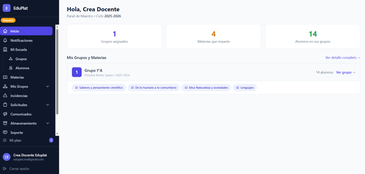365x174 pixels.
Task: Open the Ver detalle completo link
Action: (x=343, y=58)
